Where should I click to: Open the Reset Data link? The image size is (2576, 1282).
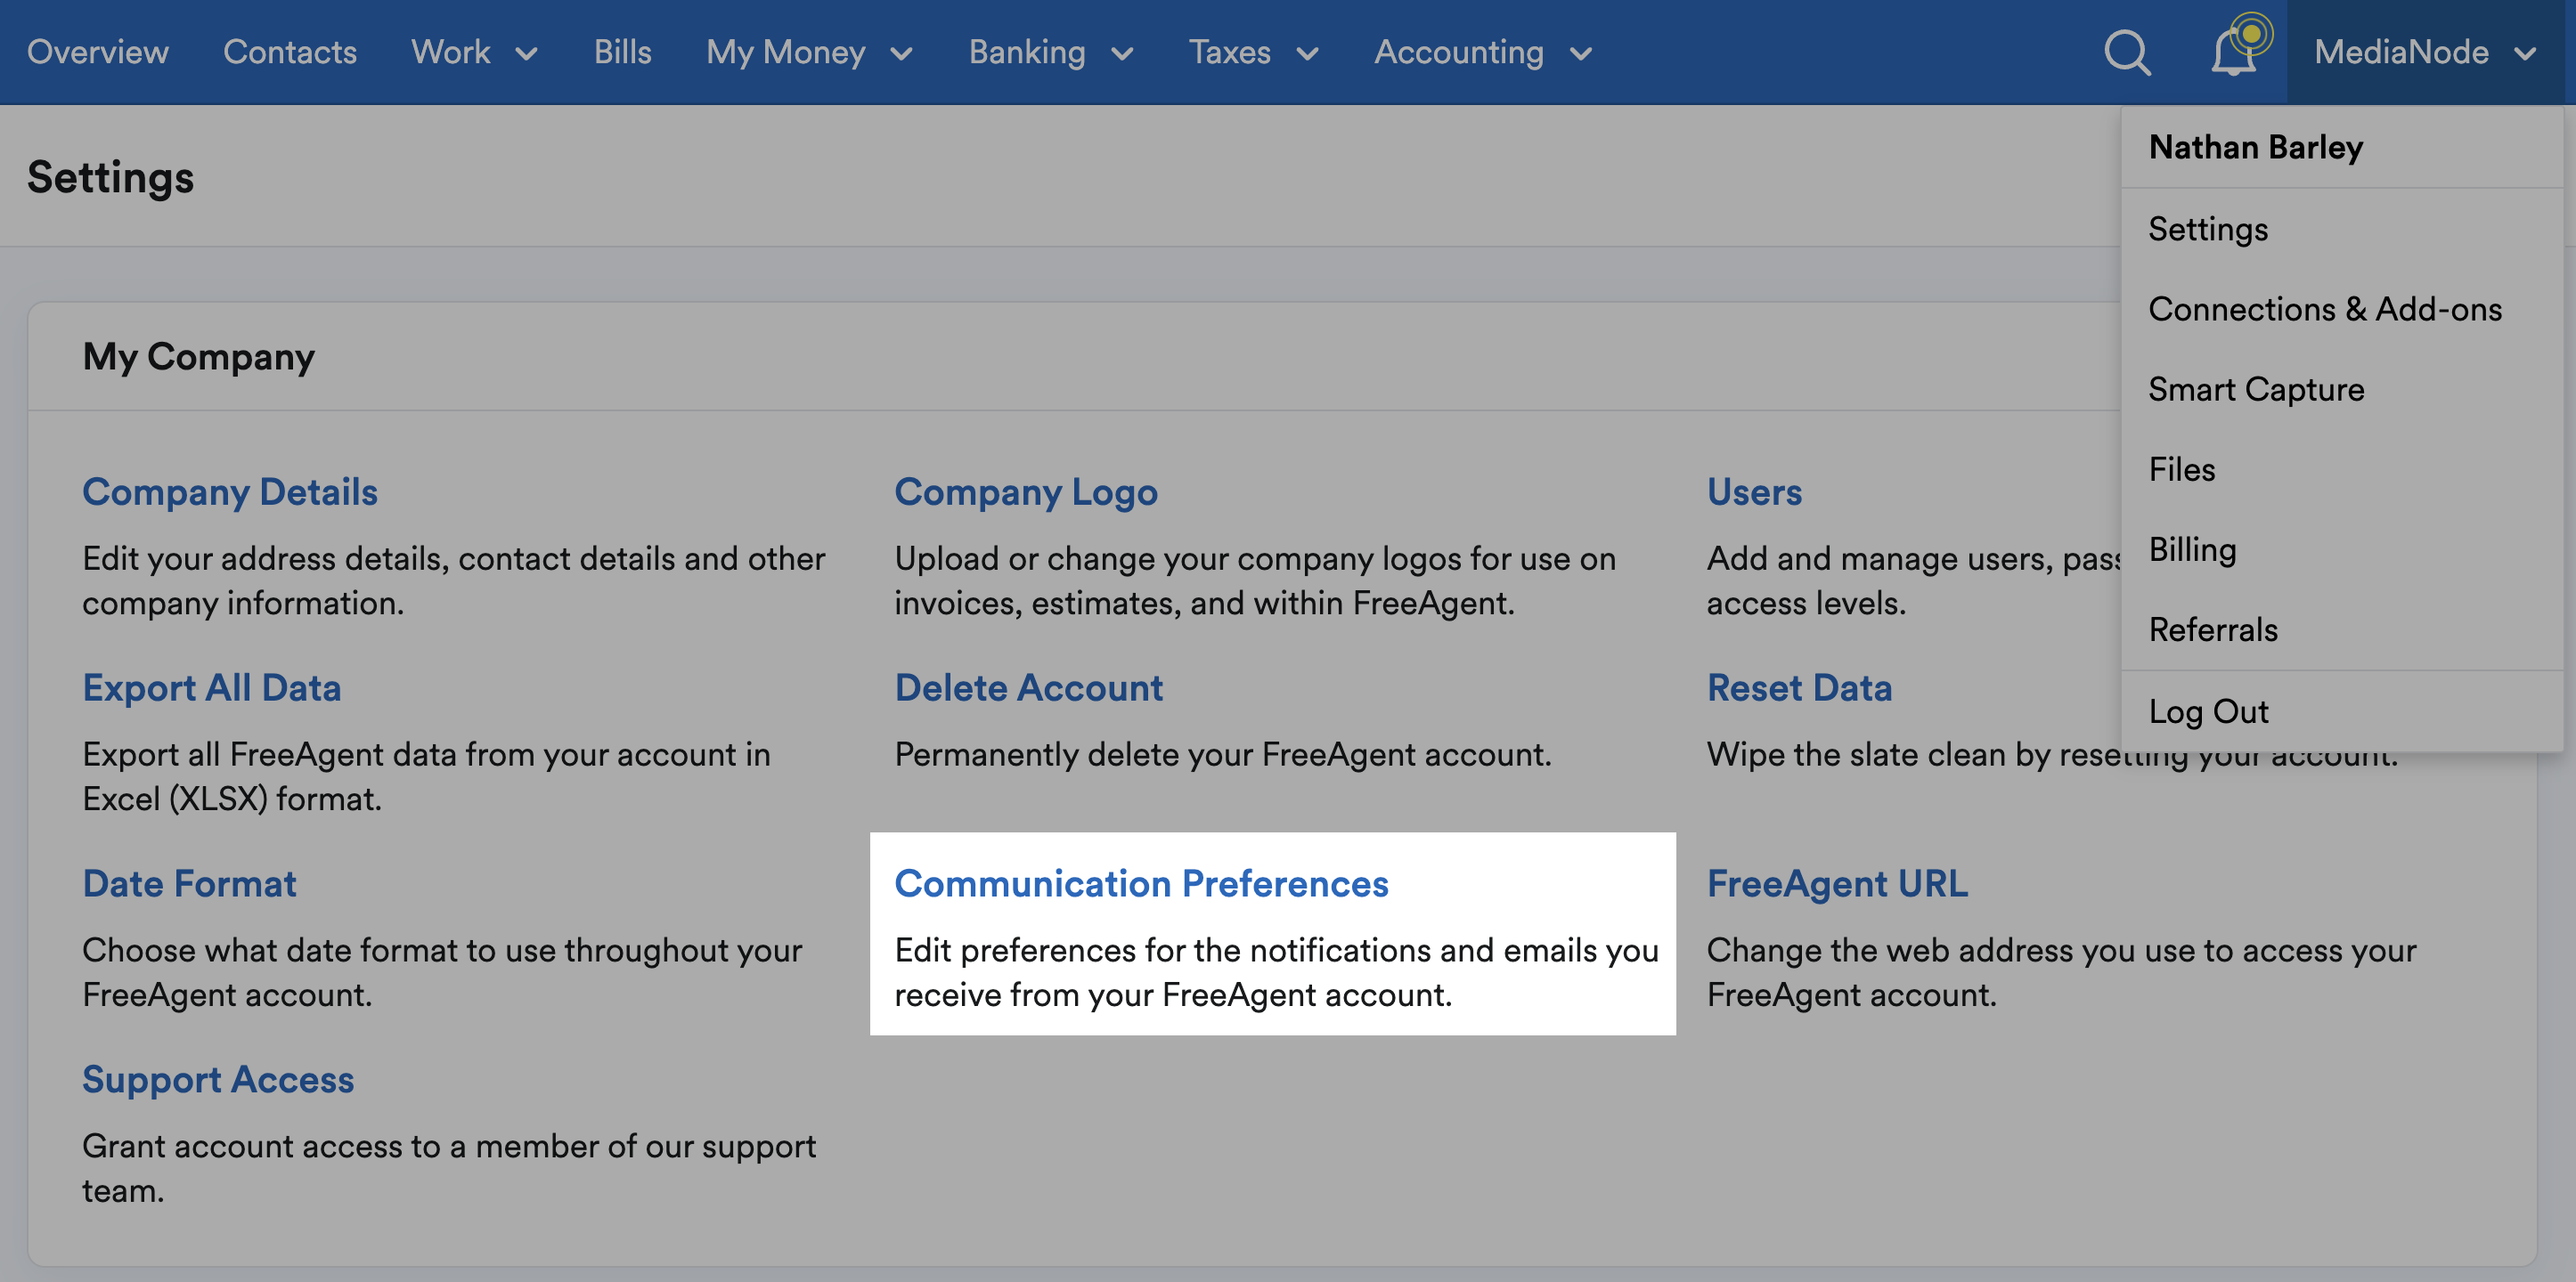tap(1799, 687)
